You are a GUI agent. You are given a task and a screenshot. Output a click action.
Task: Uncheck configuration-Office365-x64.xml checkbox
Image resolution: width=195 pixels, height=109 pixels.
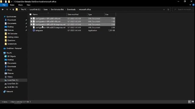[31, 18]
